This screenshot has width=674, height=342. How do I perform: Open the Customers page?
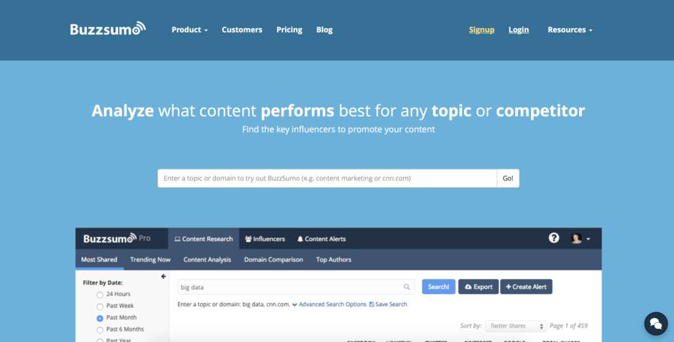coord(242,30)
